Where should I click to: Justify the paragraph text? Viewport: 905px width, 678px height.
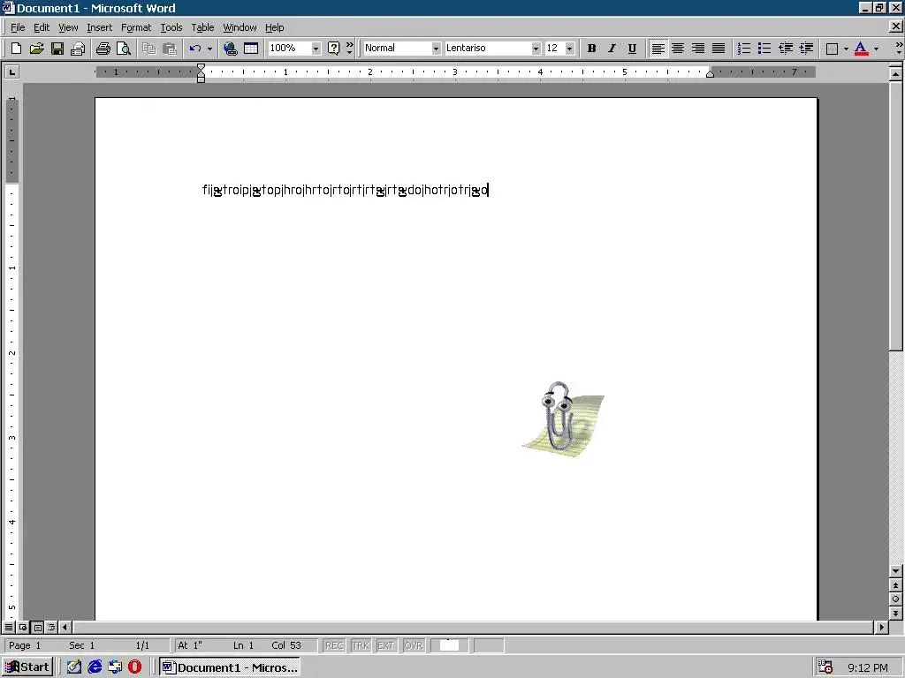tap(719, 49)
